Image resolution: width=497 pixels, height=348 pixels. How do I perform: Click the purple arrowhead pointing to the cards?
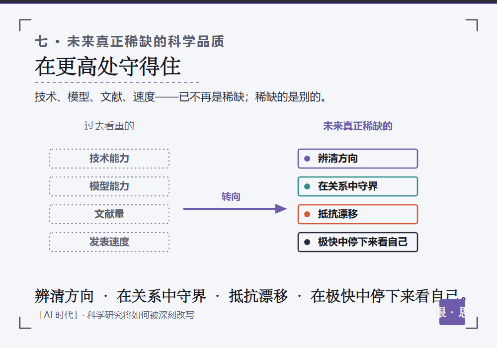[x=281, y=209]
